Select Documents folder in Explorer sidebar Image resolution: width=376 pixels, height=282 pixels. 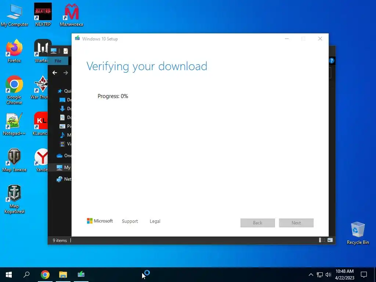[65, 117]
